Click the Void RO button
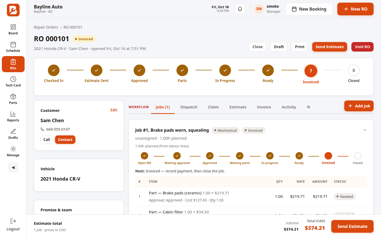The image size is (381, 238). pos(362,47)
